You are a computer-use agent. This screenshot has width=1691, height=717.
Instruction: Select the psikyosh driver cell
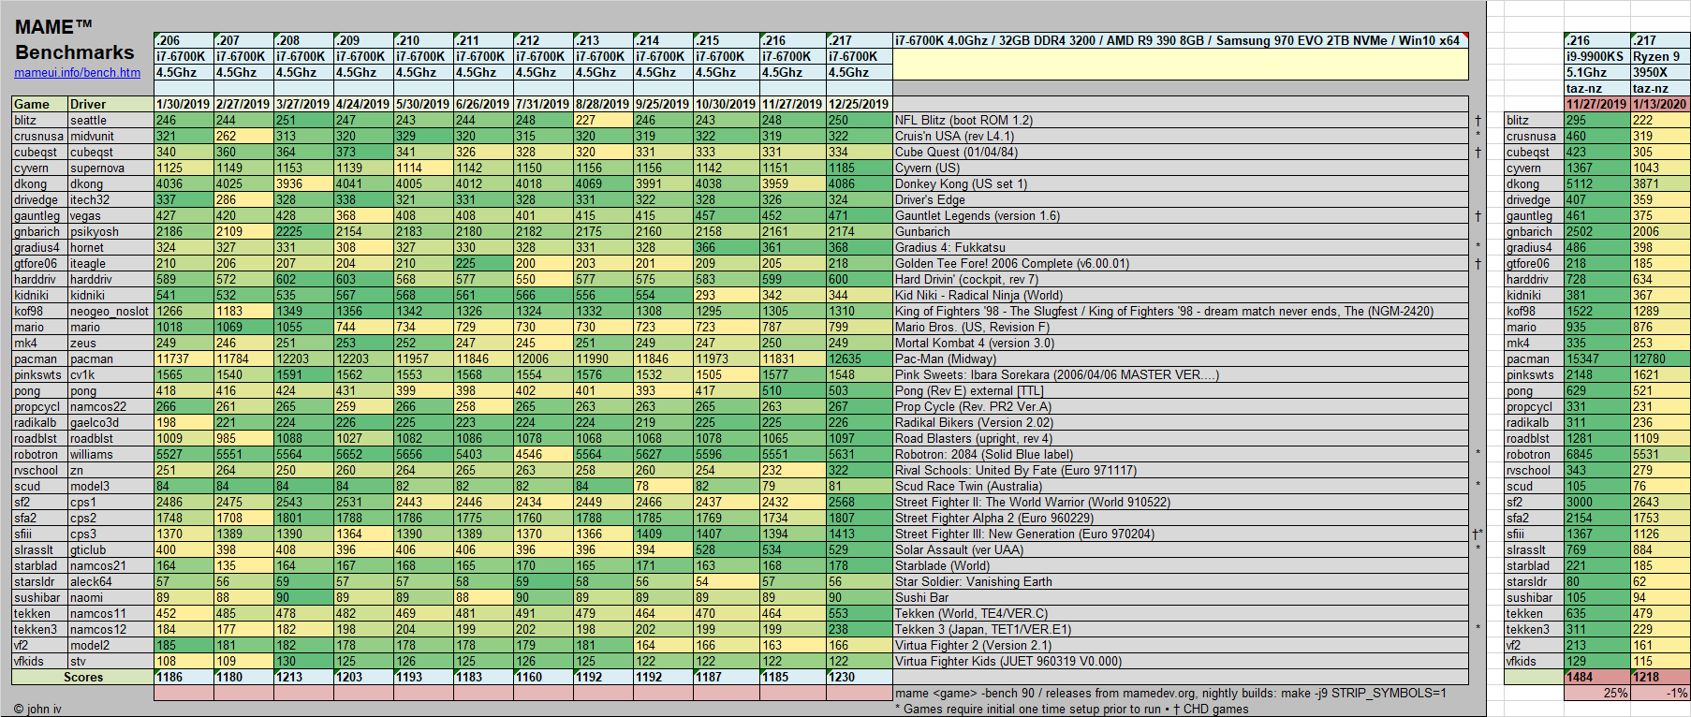(110, 231)
